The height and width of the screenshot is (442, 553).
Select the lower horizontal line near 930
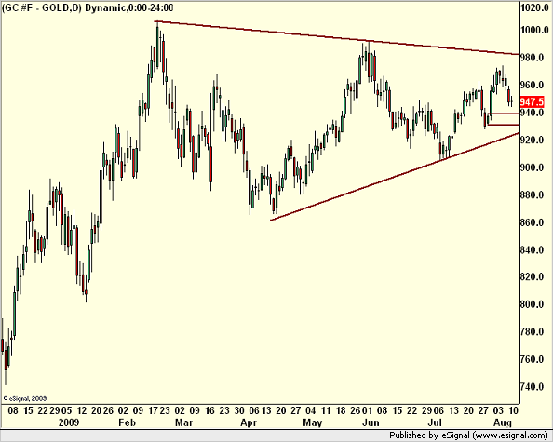(504, 125)
